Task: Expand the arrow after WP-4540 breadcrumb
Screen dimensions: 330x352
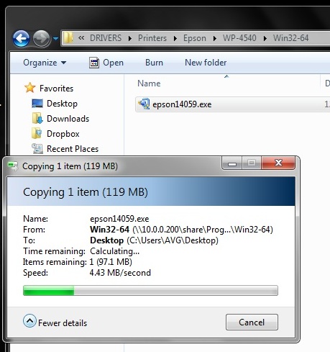Action: [x=265, y=38]
